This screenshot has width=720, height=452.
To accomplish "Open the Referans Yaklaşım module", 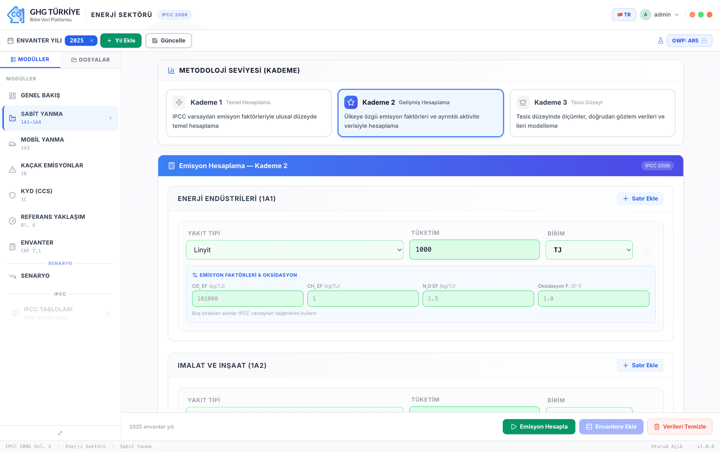I will (60, 221).
